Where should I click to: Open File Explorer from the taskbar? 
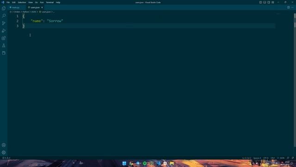(172, 163)
